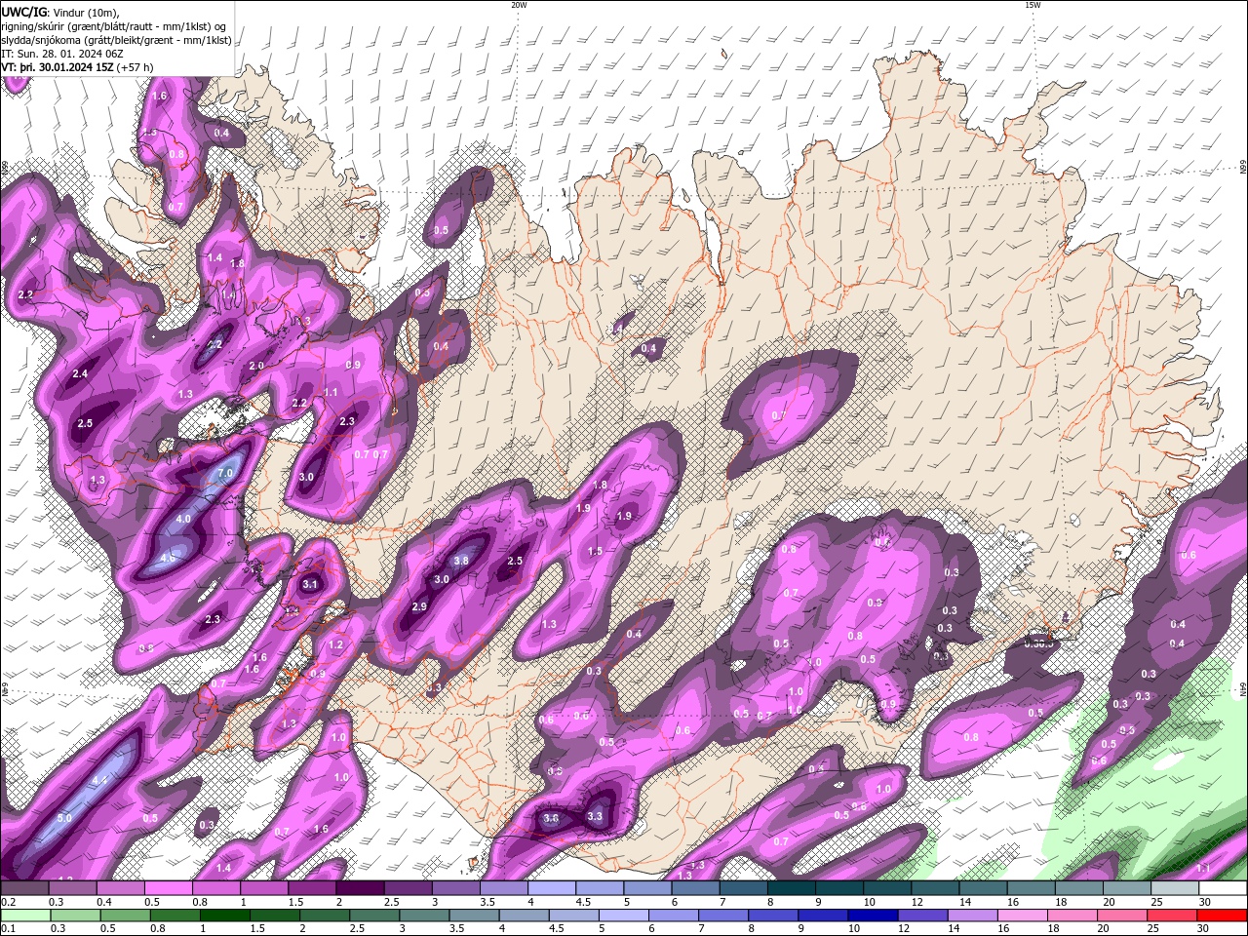Click the bright red swatch ending the lower legend

(1223, 916)
